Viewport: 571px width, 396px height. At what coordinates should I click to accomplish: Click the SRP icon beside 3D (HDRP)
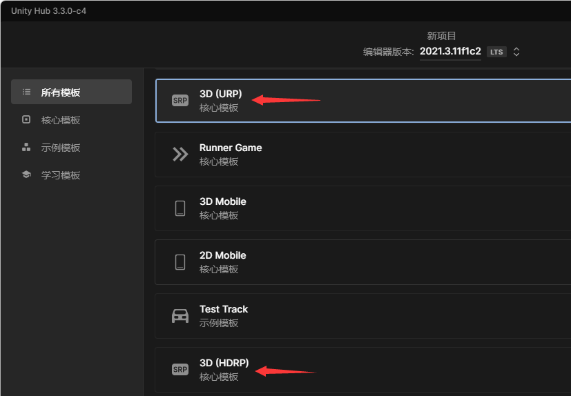pos(180,370)
